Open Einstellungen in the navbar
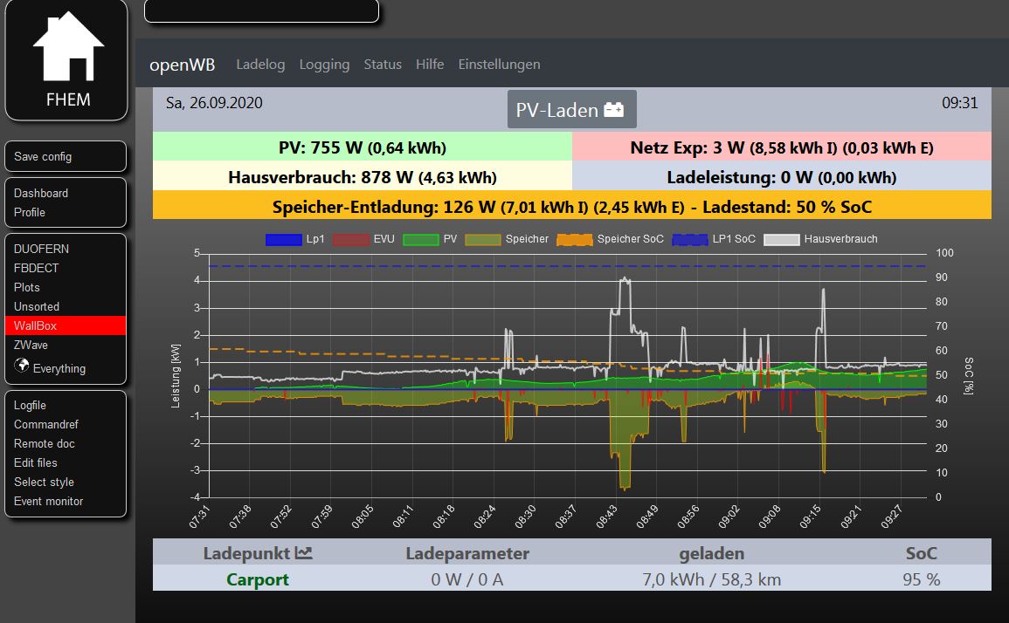Screen dimensions: 1009x623 point(499,65)
